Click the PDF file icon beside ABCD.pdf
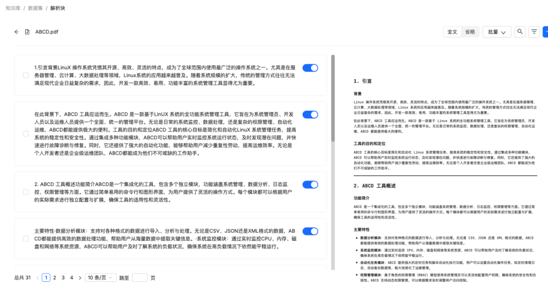This screenshot has width=548, height=290. click(x=27, y=32)
